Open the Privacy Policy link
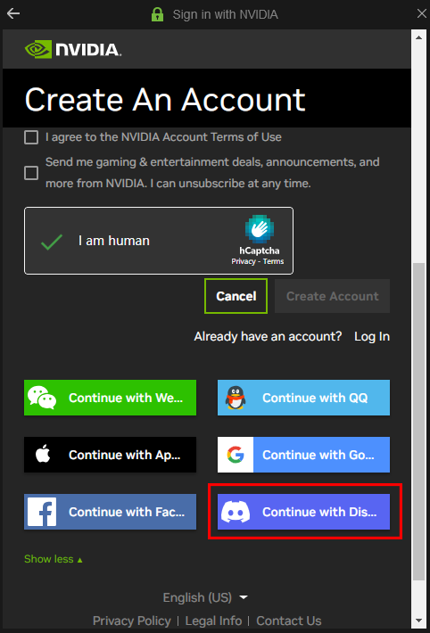 (132, 621)
